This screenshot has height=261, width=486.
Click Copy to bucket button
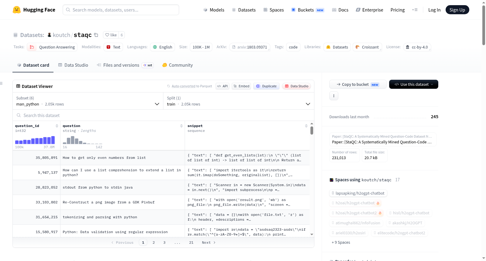click(x=358, y=84)
